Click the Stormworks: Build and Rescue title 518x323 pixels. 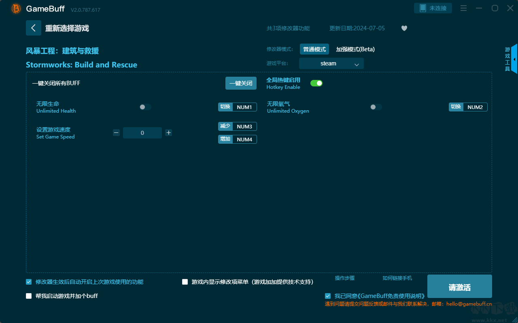81,65
